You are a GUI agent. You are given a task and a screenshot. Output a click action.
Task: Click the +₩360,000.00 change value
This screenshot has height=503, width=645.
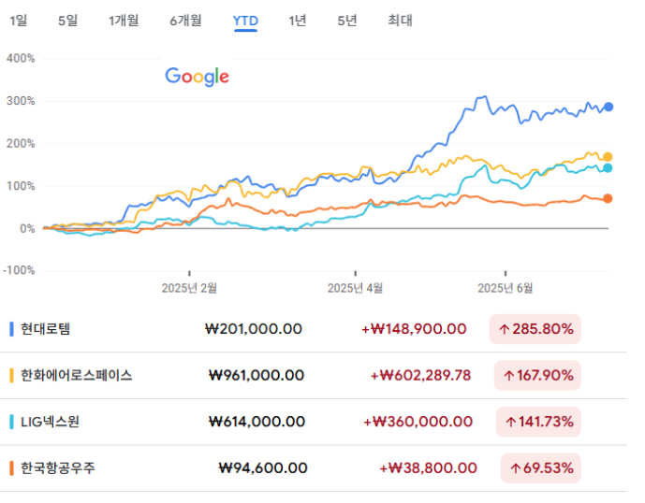tap(418, 422)
